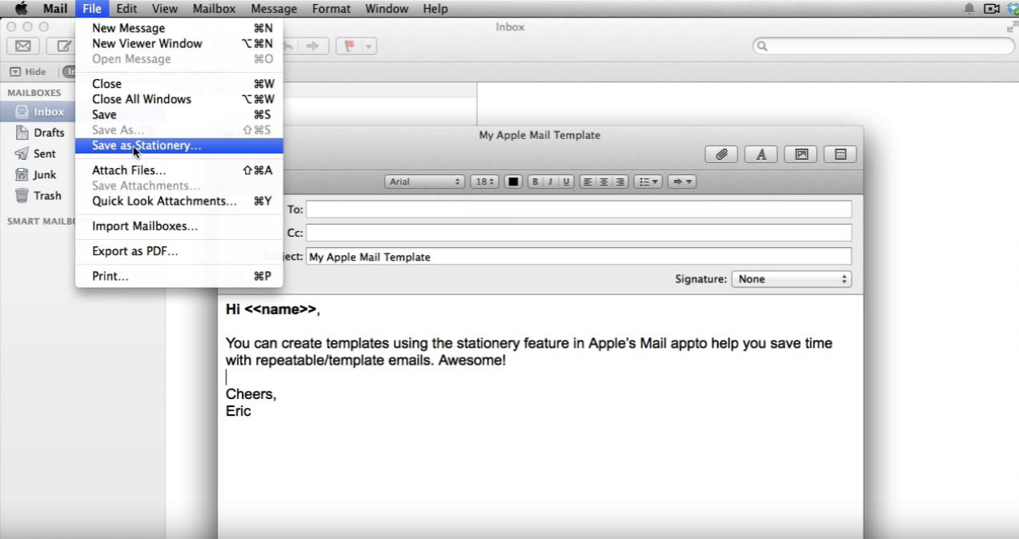Click the forward arrow toolbar icon
Image resolution: width=1019 pixels, height=539 pixels.
(312, 46)
